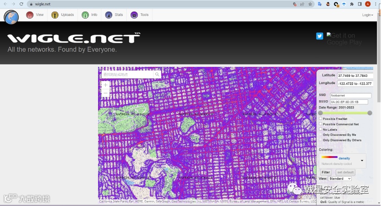Image resolution: width=381 pixels, height=206 pixels.
Task: Click the set default button
Action: (x=345, y=172)
